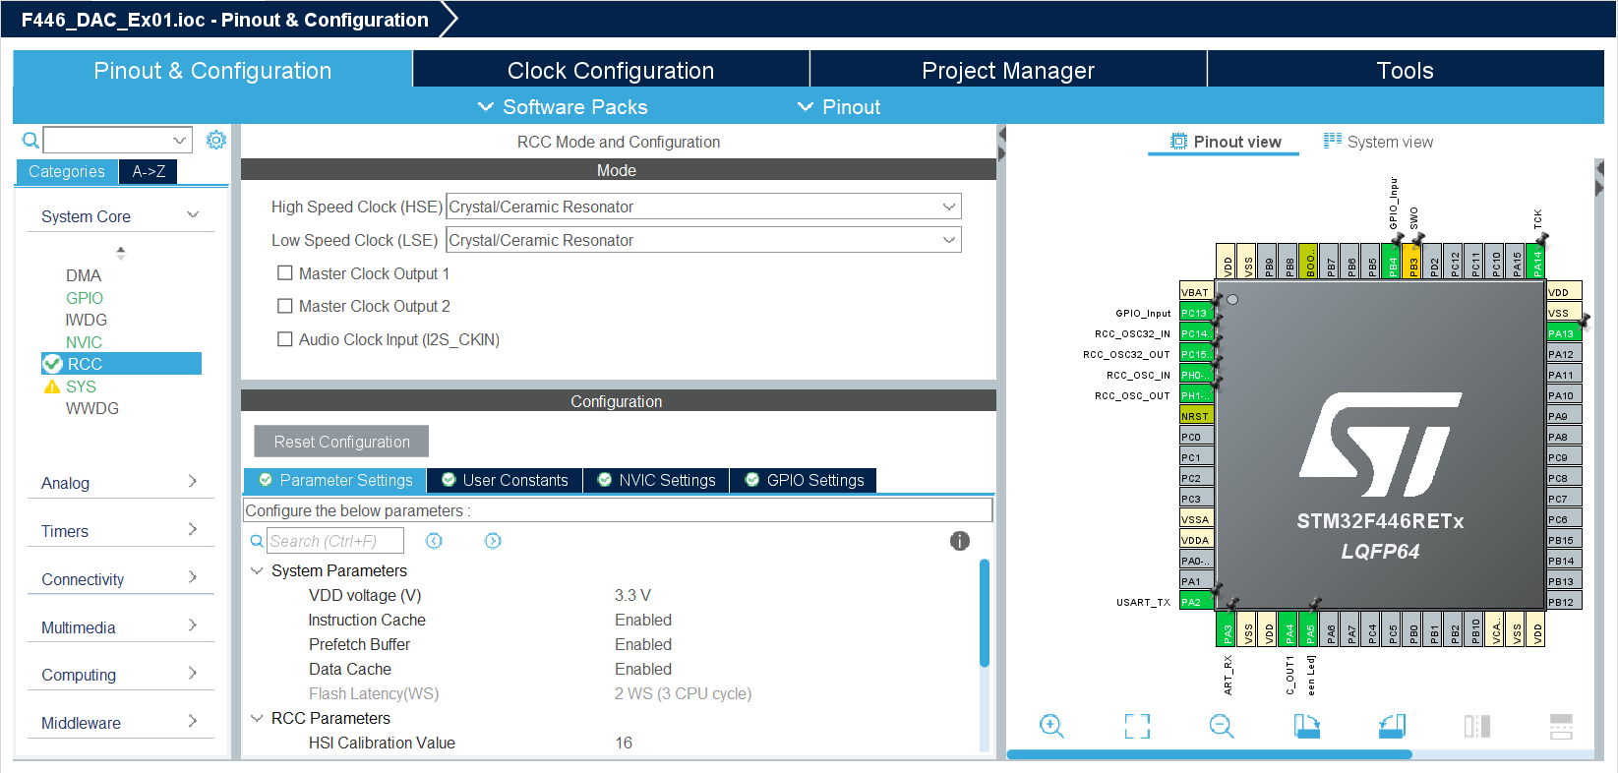Open the NVIC Settings tab
Viewport: 1618px width, 773px height.
[x=656, y=480]
